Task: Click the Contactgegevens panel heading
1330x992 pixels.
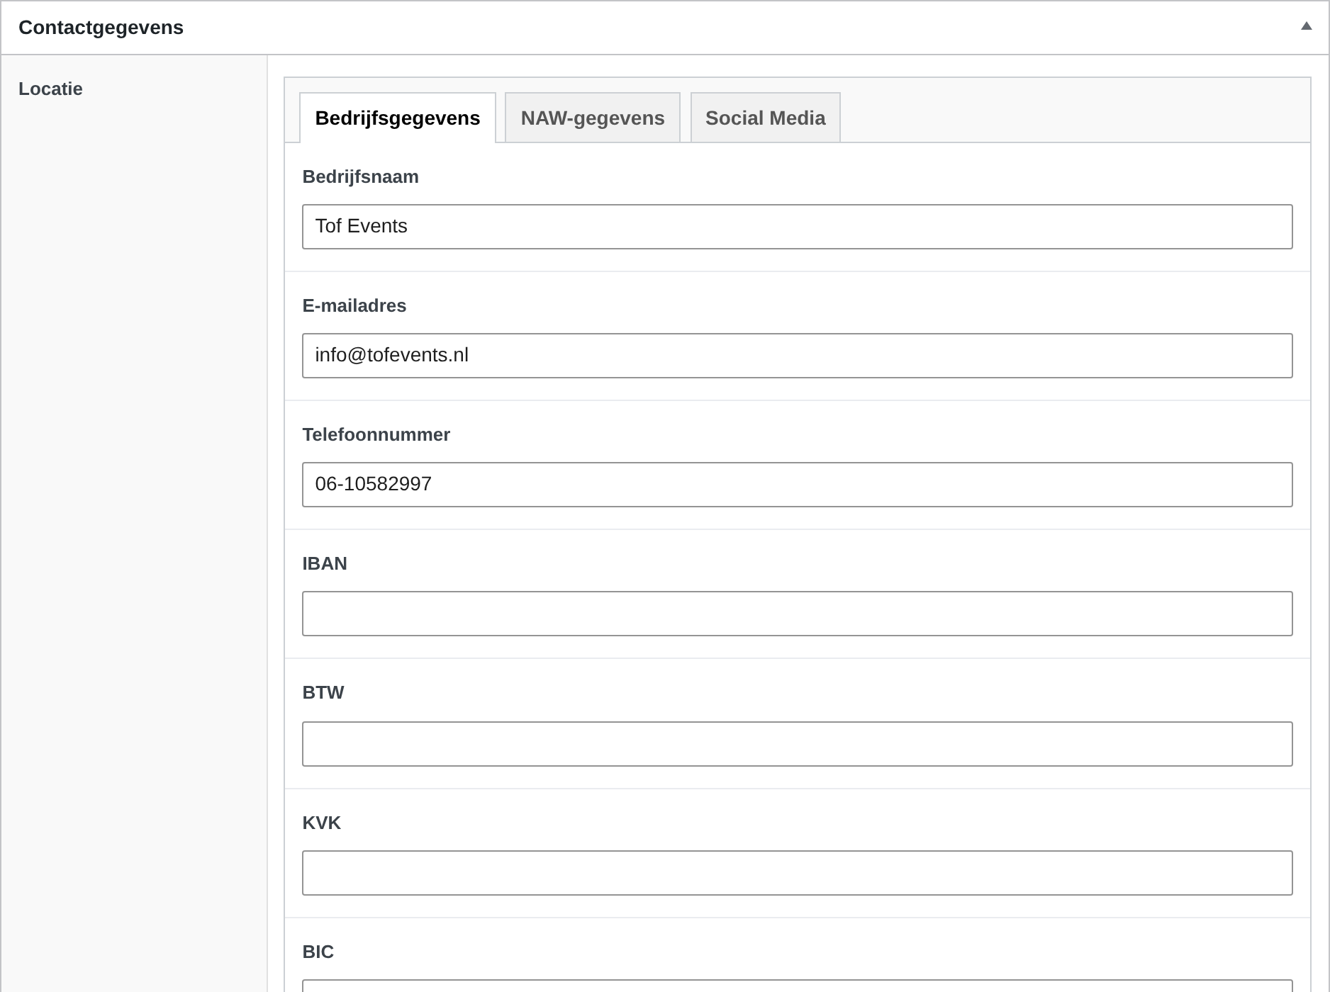Action: tap(101, 28)
